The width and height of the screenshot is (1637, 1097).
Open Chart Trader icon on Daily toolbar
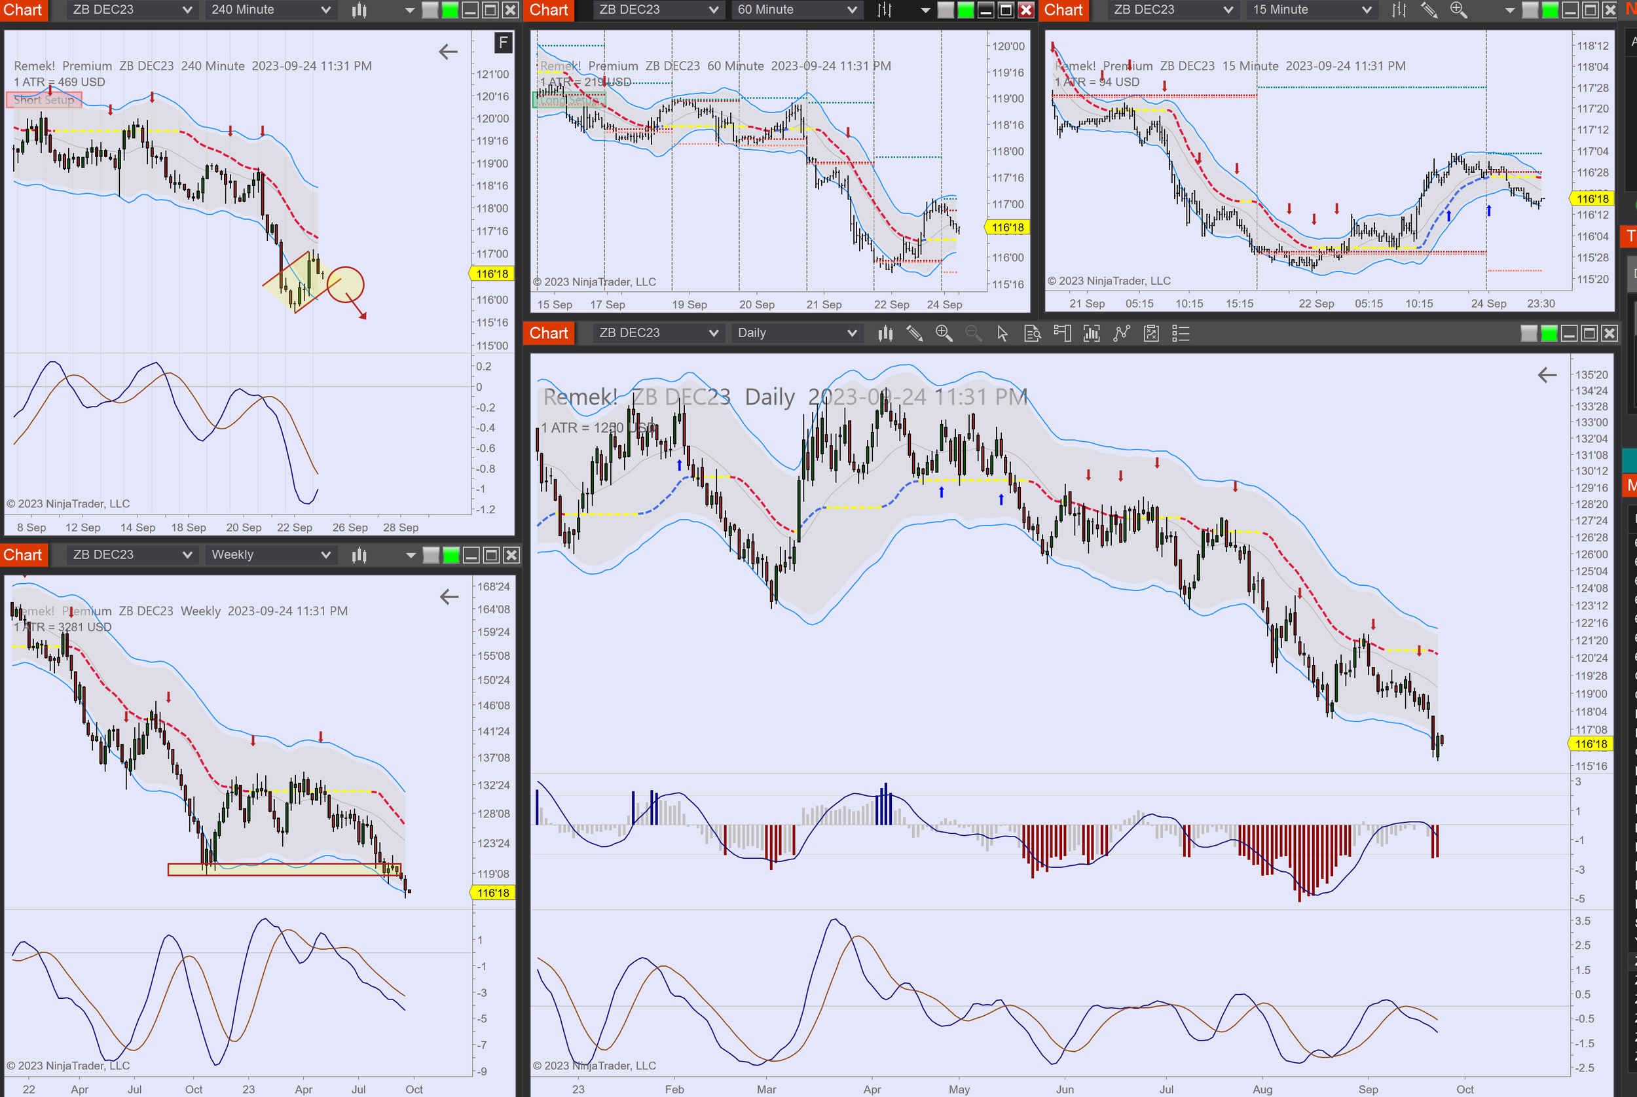[1061, 334]
